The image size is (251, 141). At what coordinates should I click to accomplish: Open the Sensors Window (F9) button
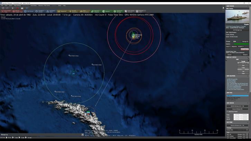tap(237, 109)
